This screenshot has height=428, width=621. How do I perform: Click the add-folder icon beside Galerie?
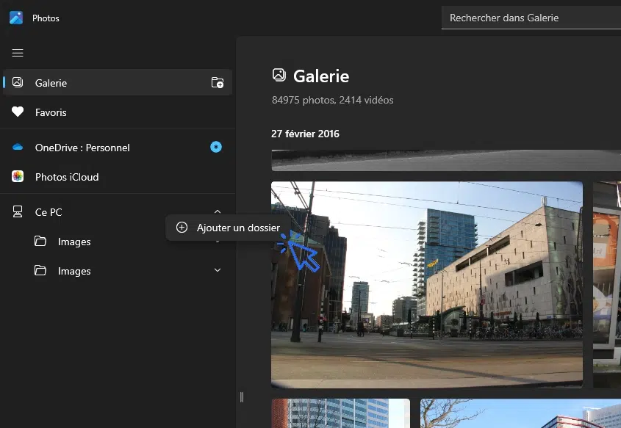[218, 83]
